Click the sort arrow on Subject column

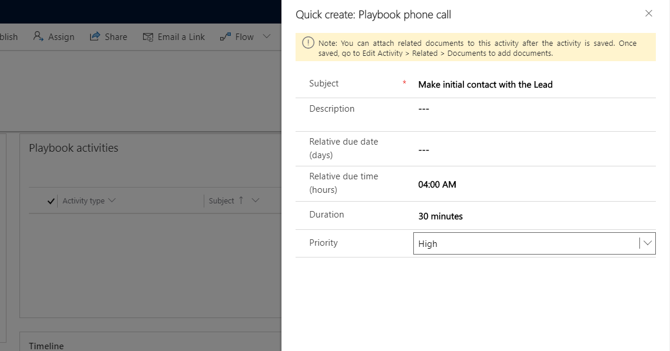pyautogui.click(x=241, y=200)
